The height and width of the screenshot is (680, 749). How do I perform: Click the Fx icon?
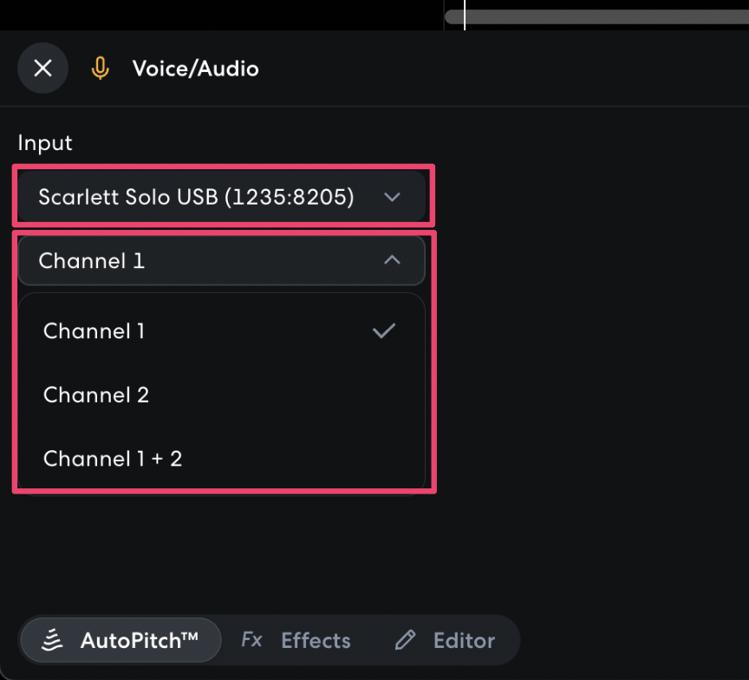[x=251, y=640]
